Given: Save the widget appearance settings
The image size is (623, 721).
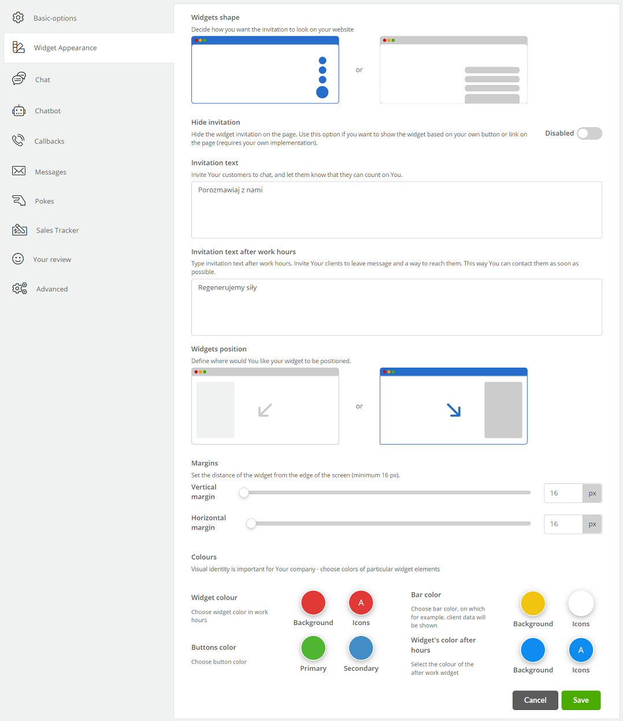Looking at the screenshot, I should (581, 700).
